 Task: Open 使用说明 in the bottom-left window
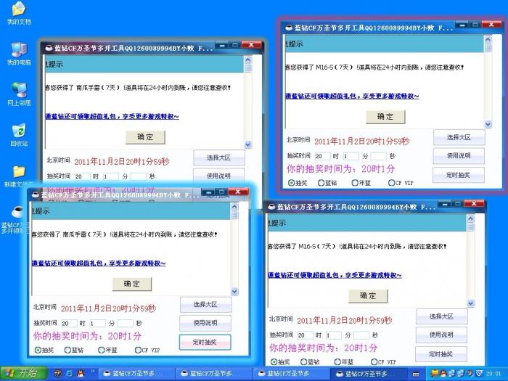[205, 323]
